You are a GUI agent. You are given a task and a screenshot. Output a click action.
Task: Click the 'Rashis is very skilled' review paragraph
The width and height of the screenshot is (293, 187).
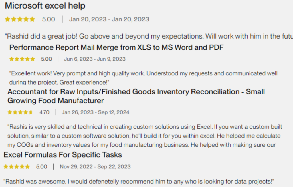click(x=145, y=136)
